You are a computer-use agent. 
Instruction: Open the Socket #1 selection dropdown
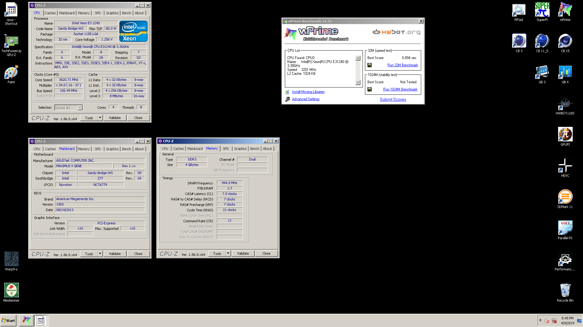80,108
